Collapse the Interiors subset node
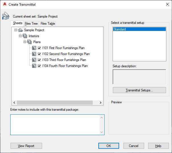The height and width of the screenshot is (153, 172). point(20,36)
